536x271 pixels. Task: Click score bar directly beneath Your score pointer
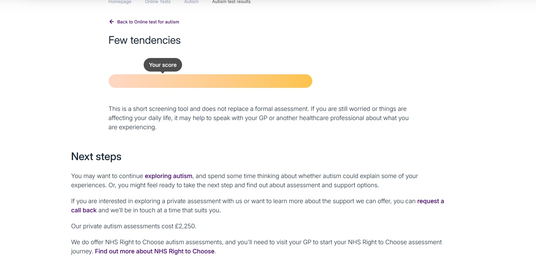(163, 81)
